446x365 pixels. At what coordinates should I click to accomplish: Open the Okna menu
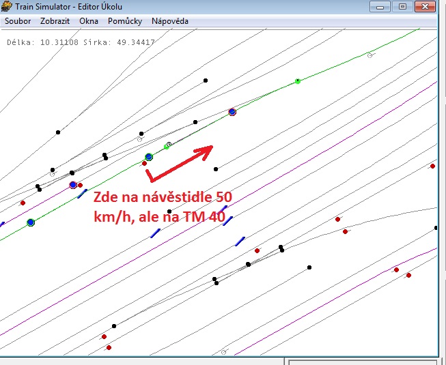tap(89, 21)
